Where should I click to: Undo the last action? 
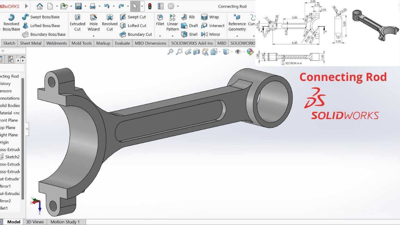point(107,6)
